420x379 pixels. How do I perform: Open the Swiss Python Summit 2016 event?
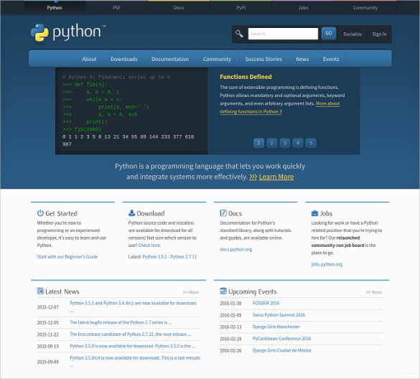(x=279, y=314)
